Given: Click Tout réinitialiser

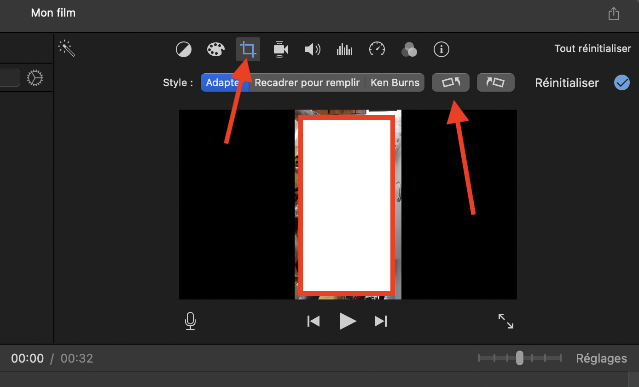Looking at the screenshot, I should point(593,49).
